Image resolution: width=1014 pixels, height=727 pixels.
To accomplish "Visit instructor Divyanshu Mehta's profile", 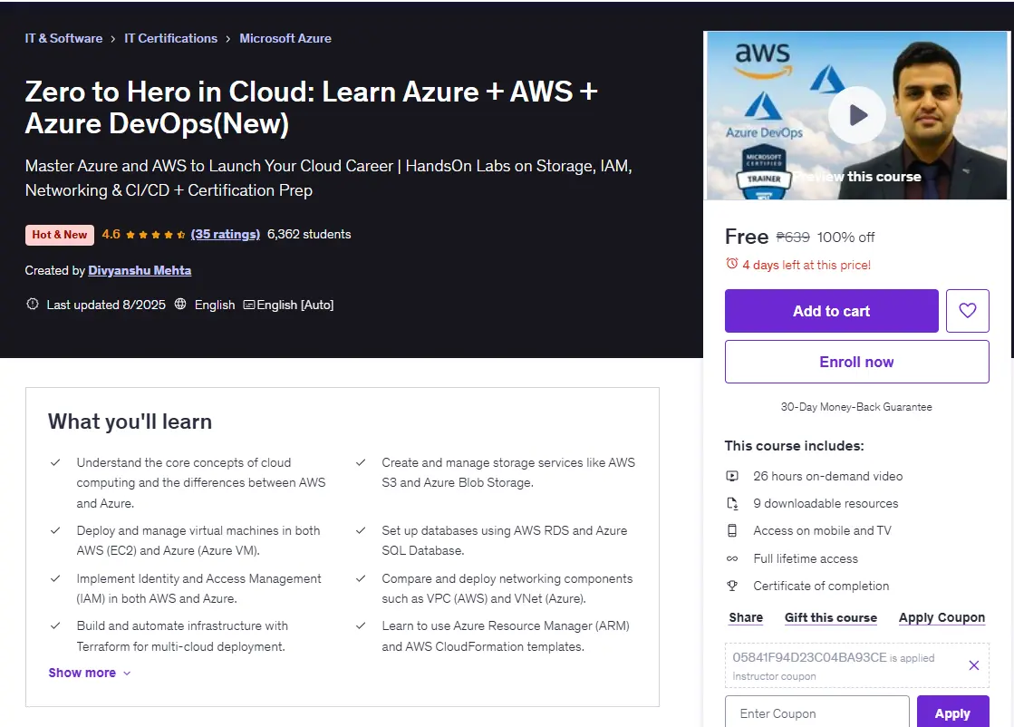I will pos(140,270).
